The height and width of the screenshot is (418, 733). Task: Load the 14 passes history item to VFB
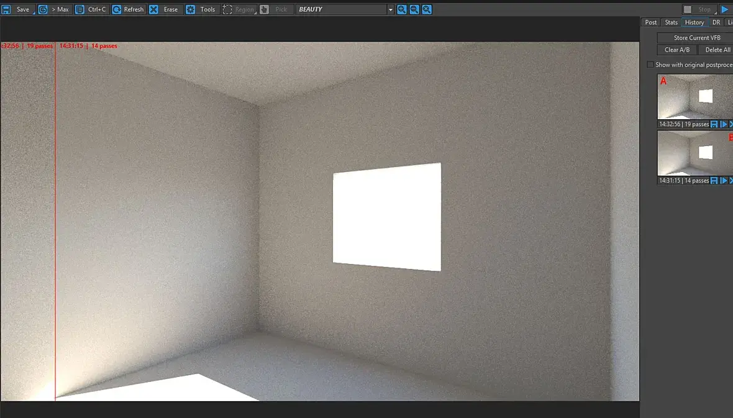coord(724,181)
